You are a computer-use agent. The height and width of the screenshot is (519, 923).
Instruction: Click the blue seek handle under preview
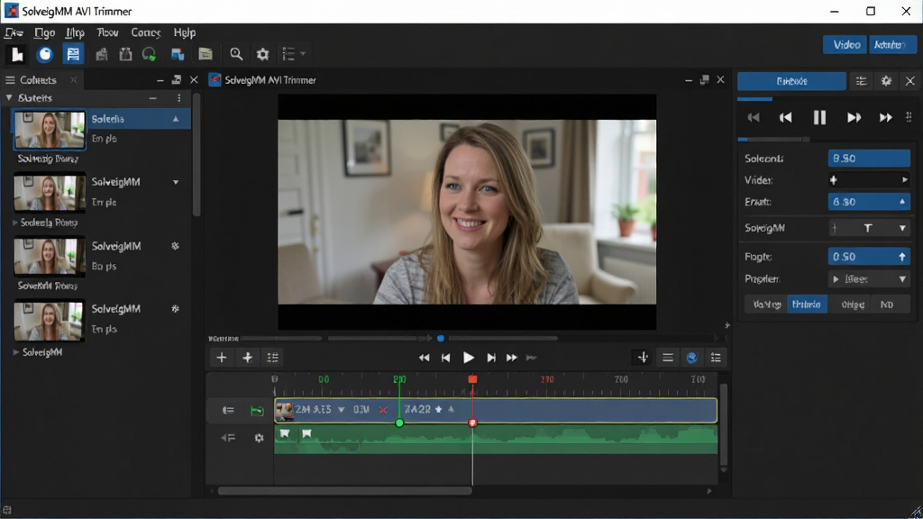440,339
